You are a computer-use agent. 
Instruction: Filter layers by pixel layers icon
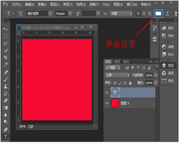pos(127,68)
